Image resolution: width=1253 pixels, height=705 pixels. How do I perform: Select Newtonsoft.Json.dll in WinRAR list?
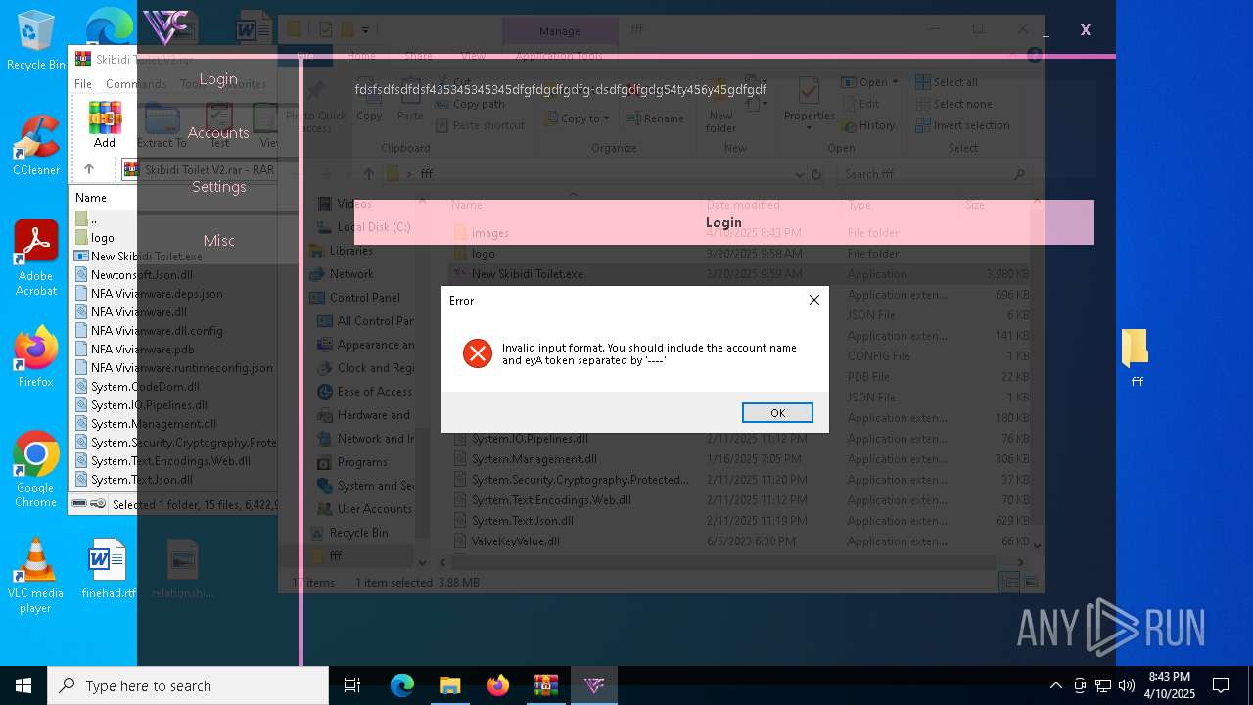coord(142,275)
